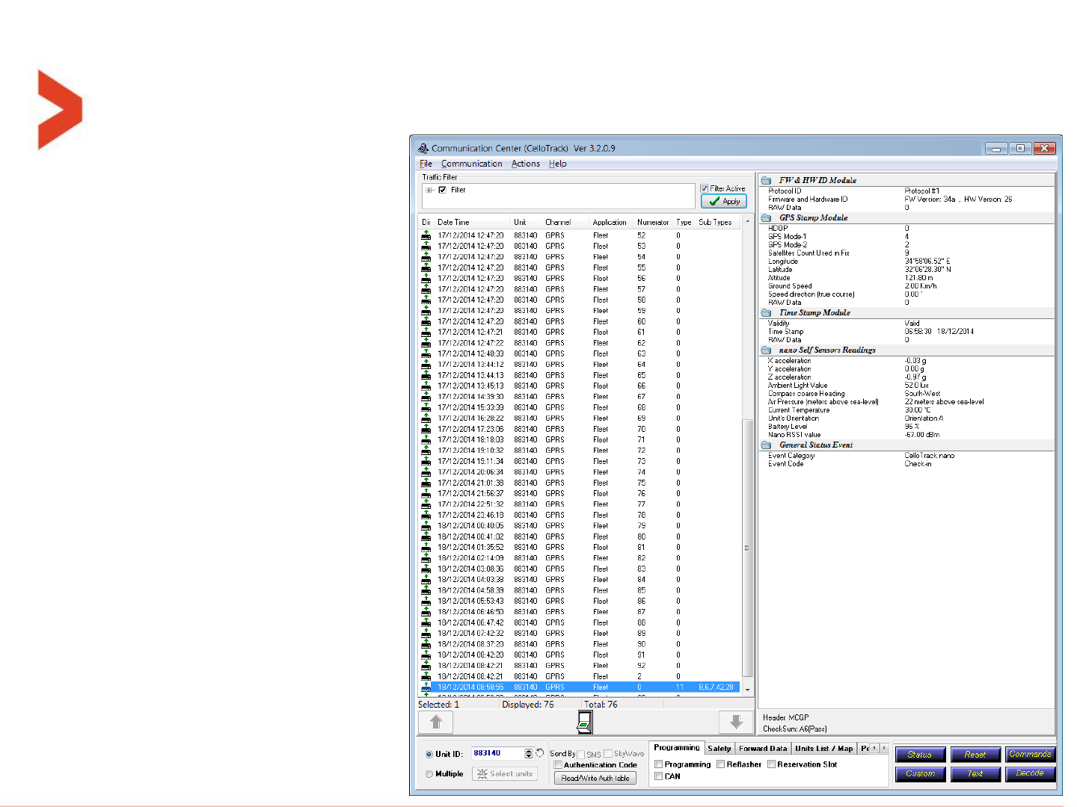Toggle the Filter Active checkbox
Screen dimensions: 1077x807
pos(704,188)
